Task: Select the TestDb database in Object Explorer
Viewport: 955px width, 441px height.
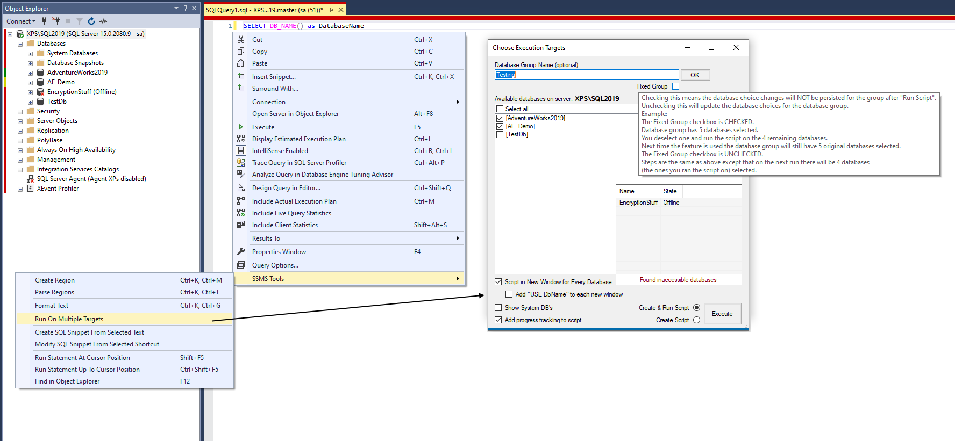Action: coord(57,102)
